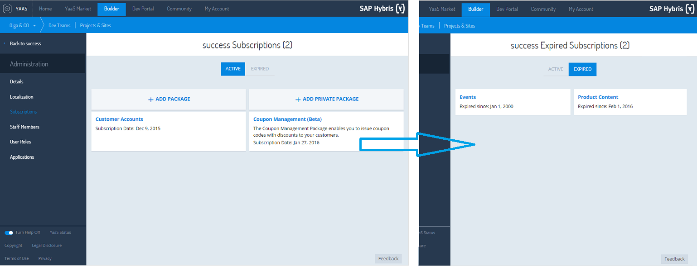Open the Copyright footer link

pos(13,245)
